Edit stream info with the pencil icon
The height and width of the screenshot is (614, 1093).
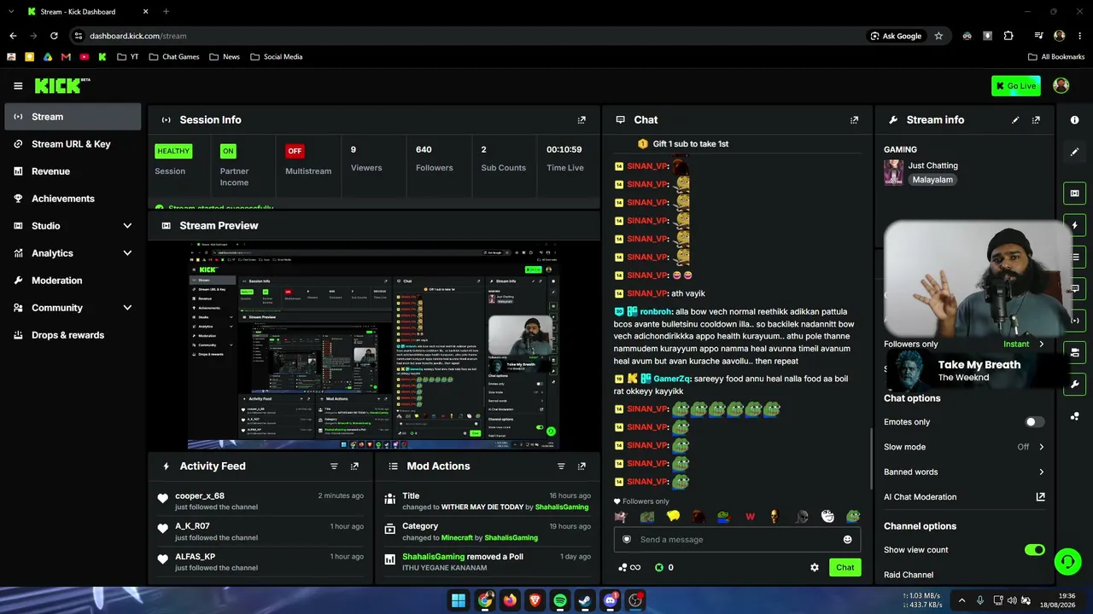pyautogui.click(x=1015, y=120)
